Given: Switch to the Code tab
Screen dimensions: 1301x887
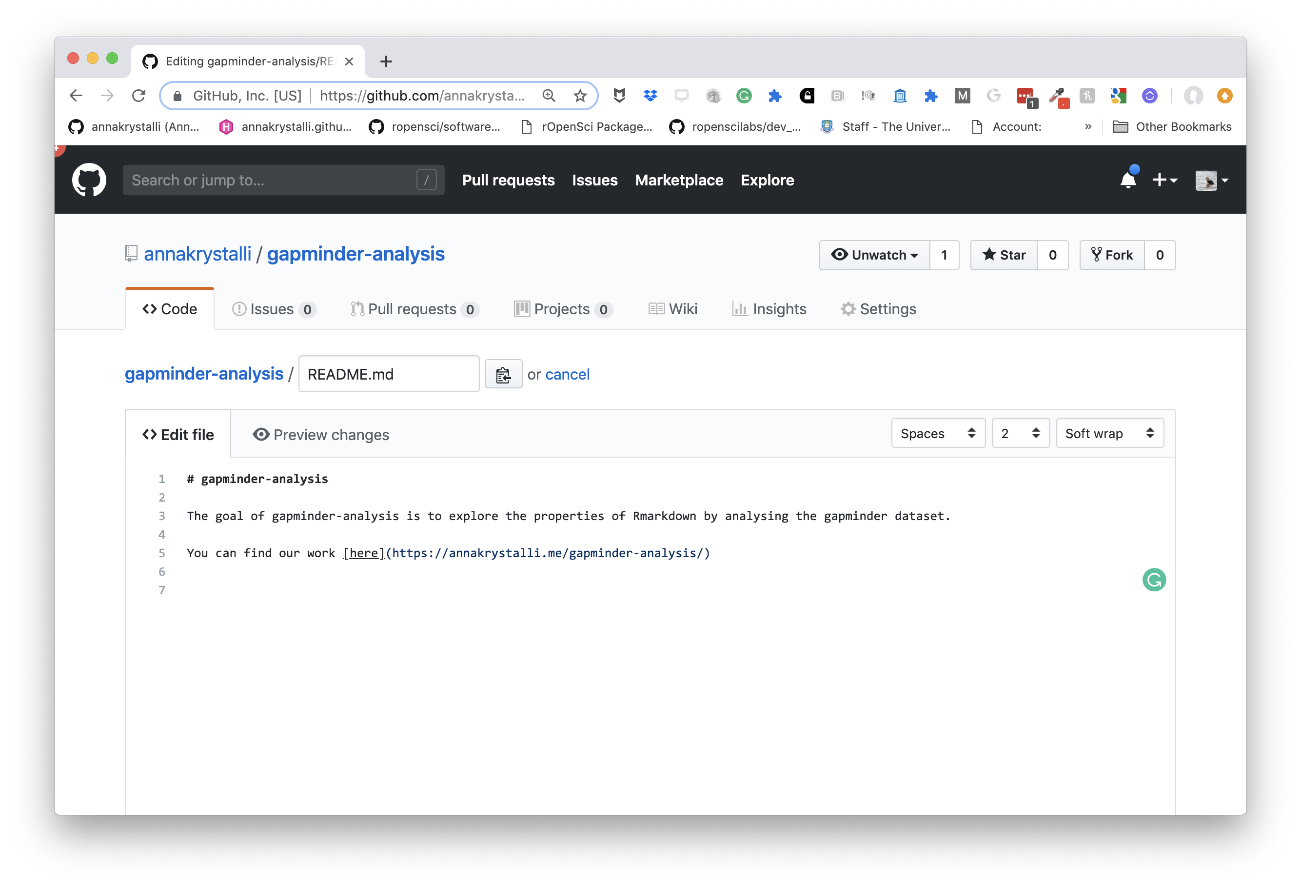Looking at the screenshot, I should 170,309.
